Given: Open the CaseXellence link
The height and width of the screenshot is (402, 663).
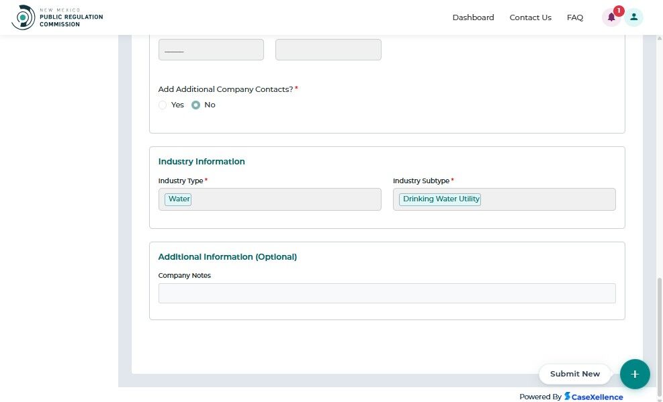Looking at the screenshot, I should pos(593,397).
